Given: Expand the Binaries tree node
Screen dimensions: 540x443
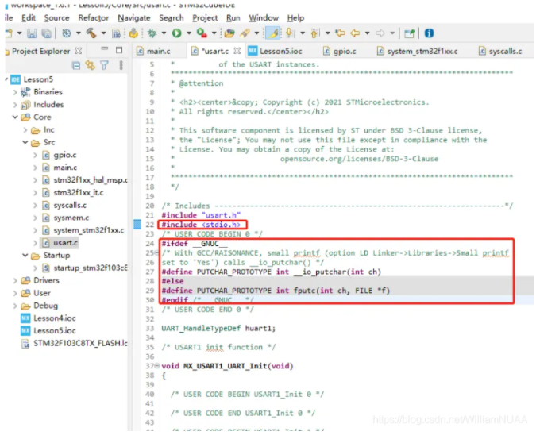Looking at the screenshot, I should [x=15, y=92].
